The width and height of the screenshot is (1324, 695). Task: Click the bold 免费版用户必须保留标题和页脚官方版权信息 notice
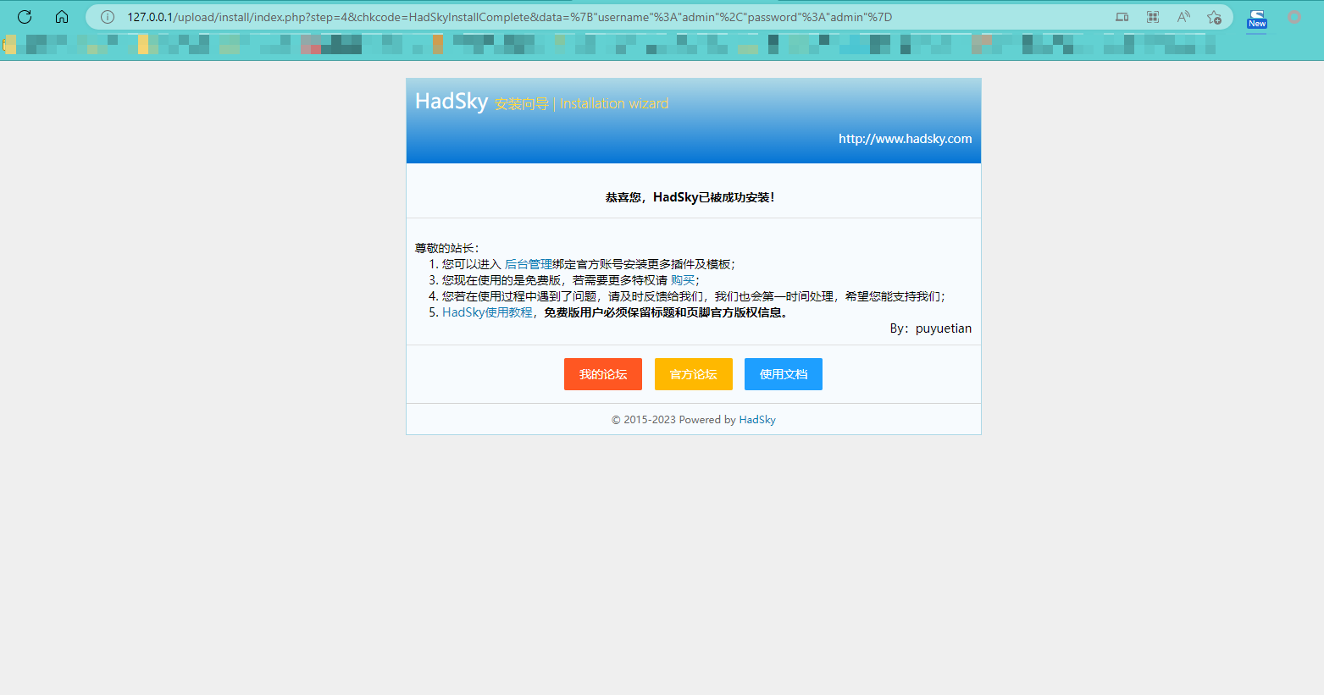click(666, 312)
